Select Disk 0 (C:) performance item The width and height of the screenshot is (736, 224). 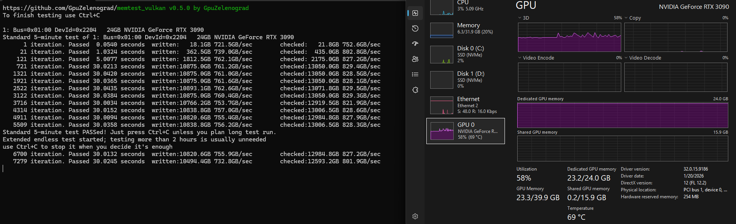coord(466,55)
